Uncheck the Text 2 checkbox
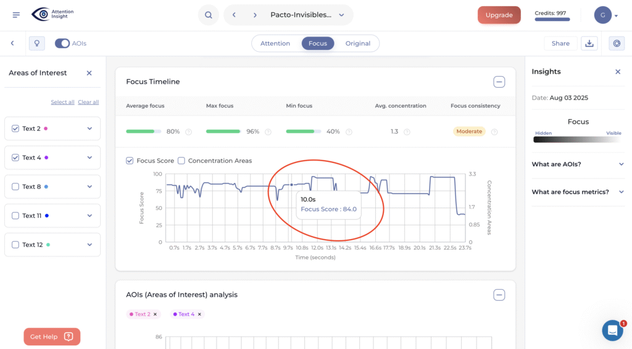 15,128
